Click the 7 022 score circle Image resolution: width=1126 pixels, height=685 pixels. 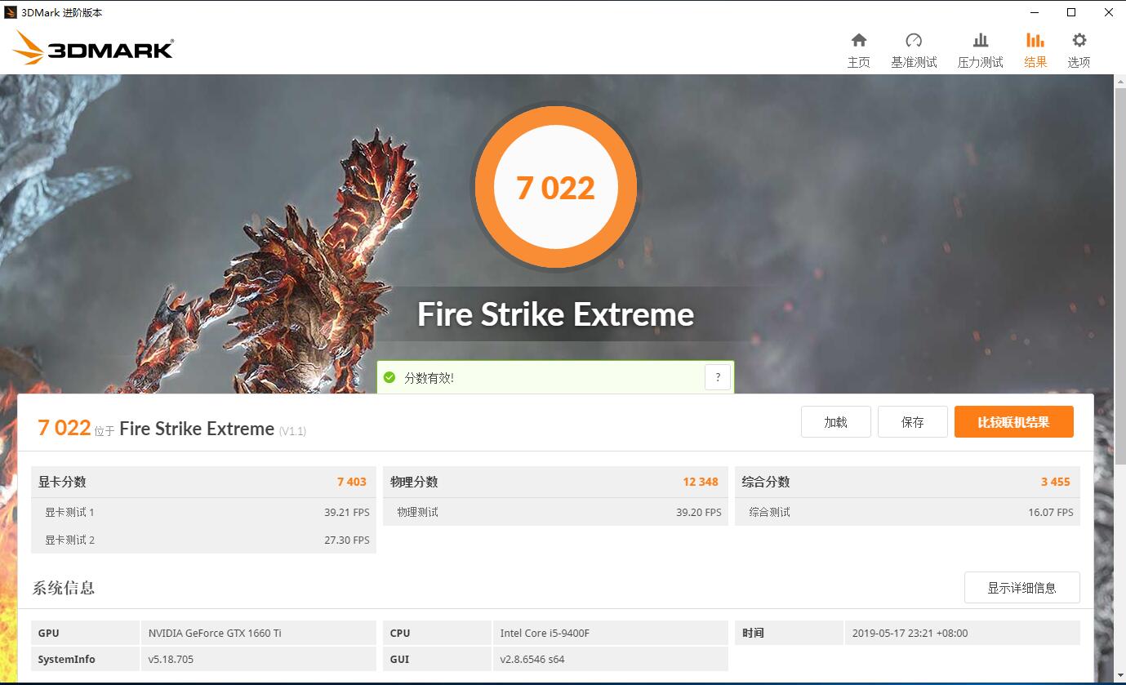click(x=556, y=187)
